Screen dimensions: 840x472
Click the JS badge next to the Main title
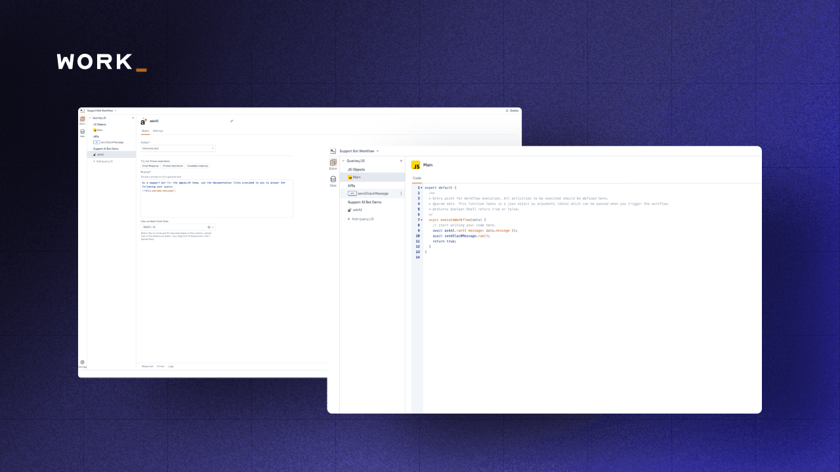[x=416, y=165]
